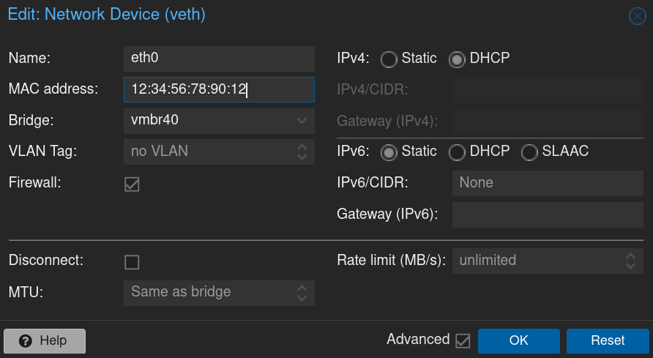Confirm changes with the OK button

(518, 340)
